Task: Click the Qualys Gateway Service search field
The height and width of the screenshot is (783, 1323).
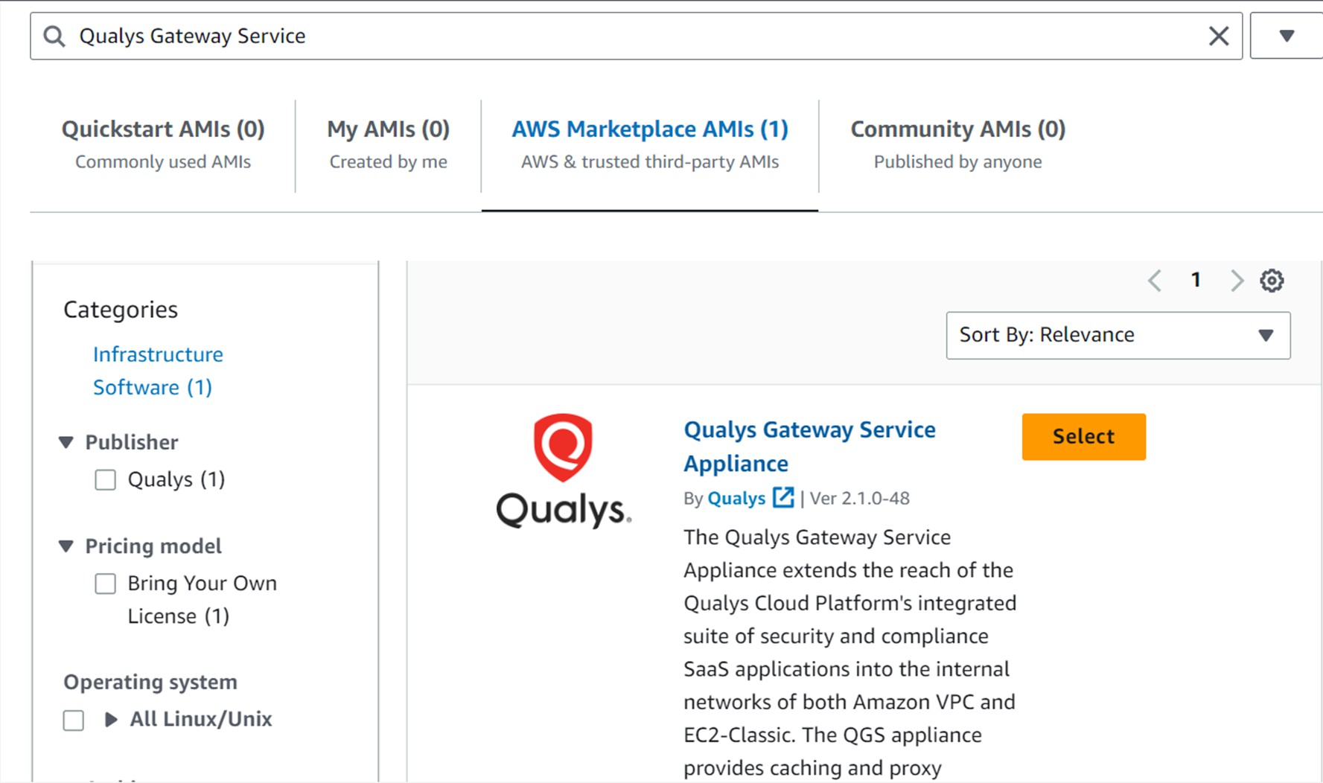Action: (636, 36)
